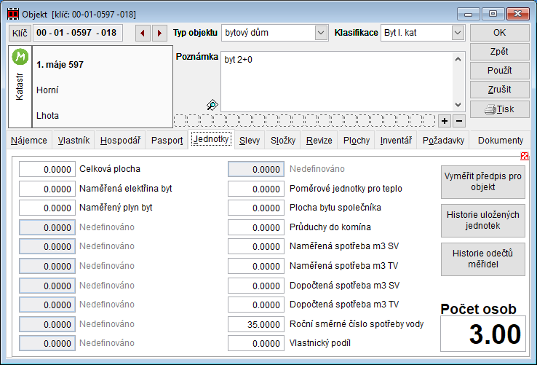Switch to the Nájemce tab
The image size is (537, 365).
(x=30, y=141)
